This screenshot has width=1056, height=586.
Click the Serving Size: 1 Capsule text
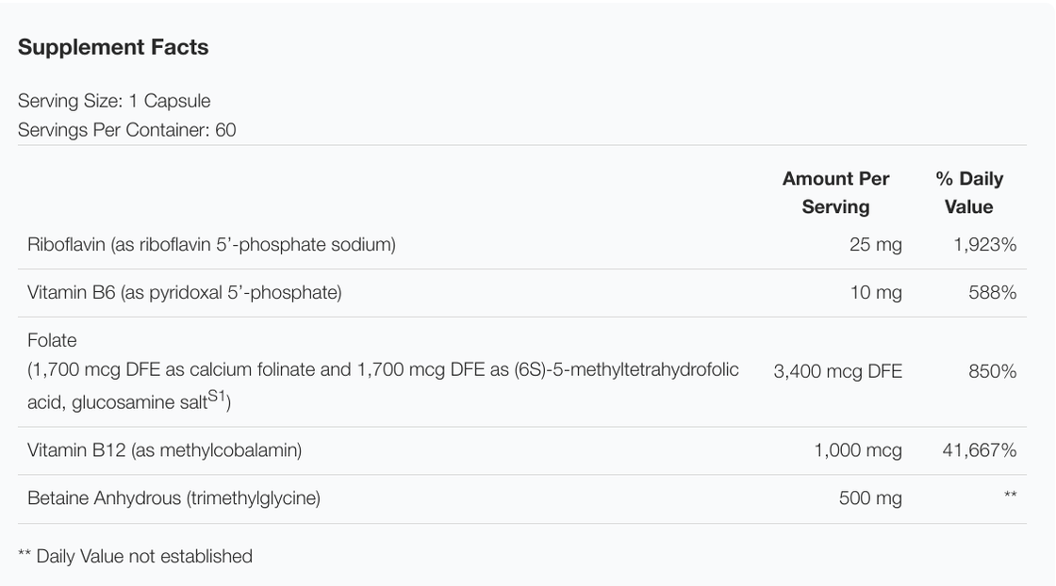pyautogui.click(x=114, y=101)
